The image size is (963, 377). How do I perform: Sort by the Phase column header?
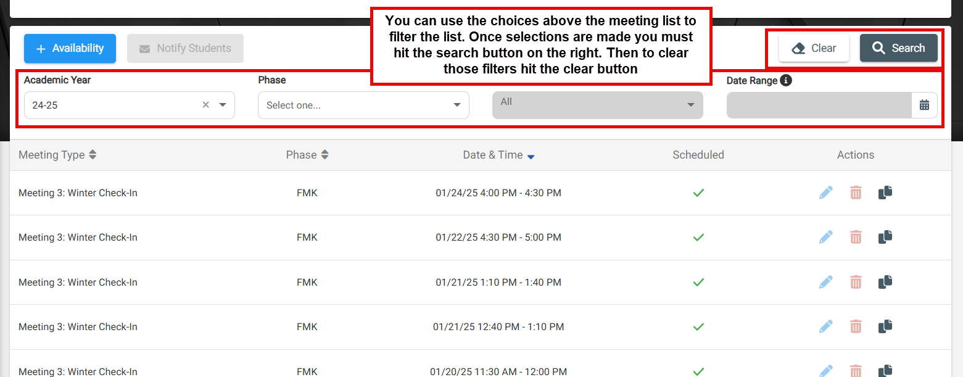[x=307, y=155]
